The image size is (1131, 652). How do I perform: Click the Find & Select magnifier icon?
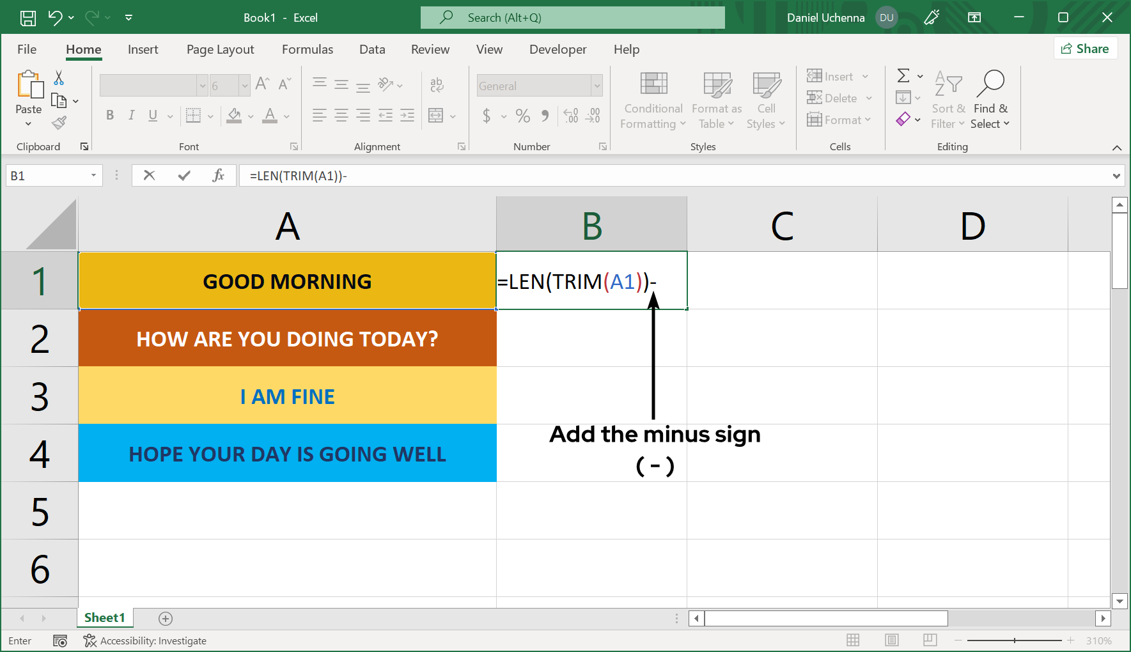[x=990, y=84]
